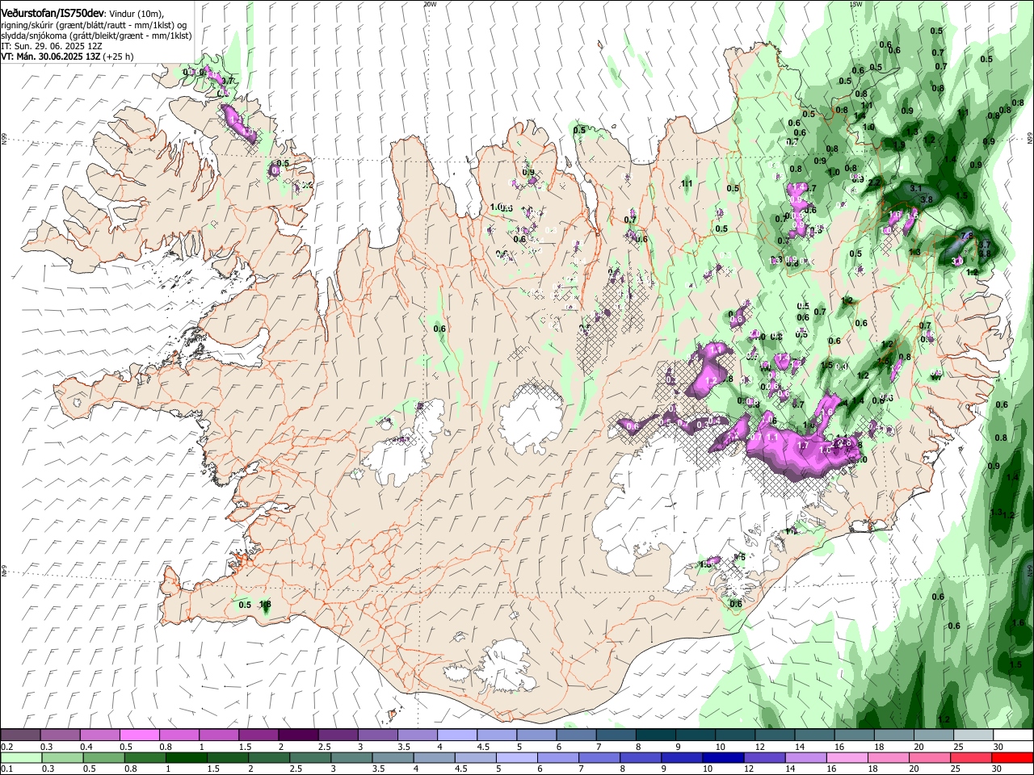Click the '3.8' precipitation value on the map

click(x=927, y=199)
